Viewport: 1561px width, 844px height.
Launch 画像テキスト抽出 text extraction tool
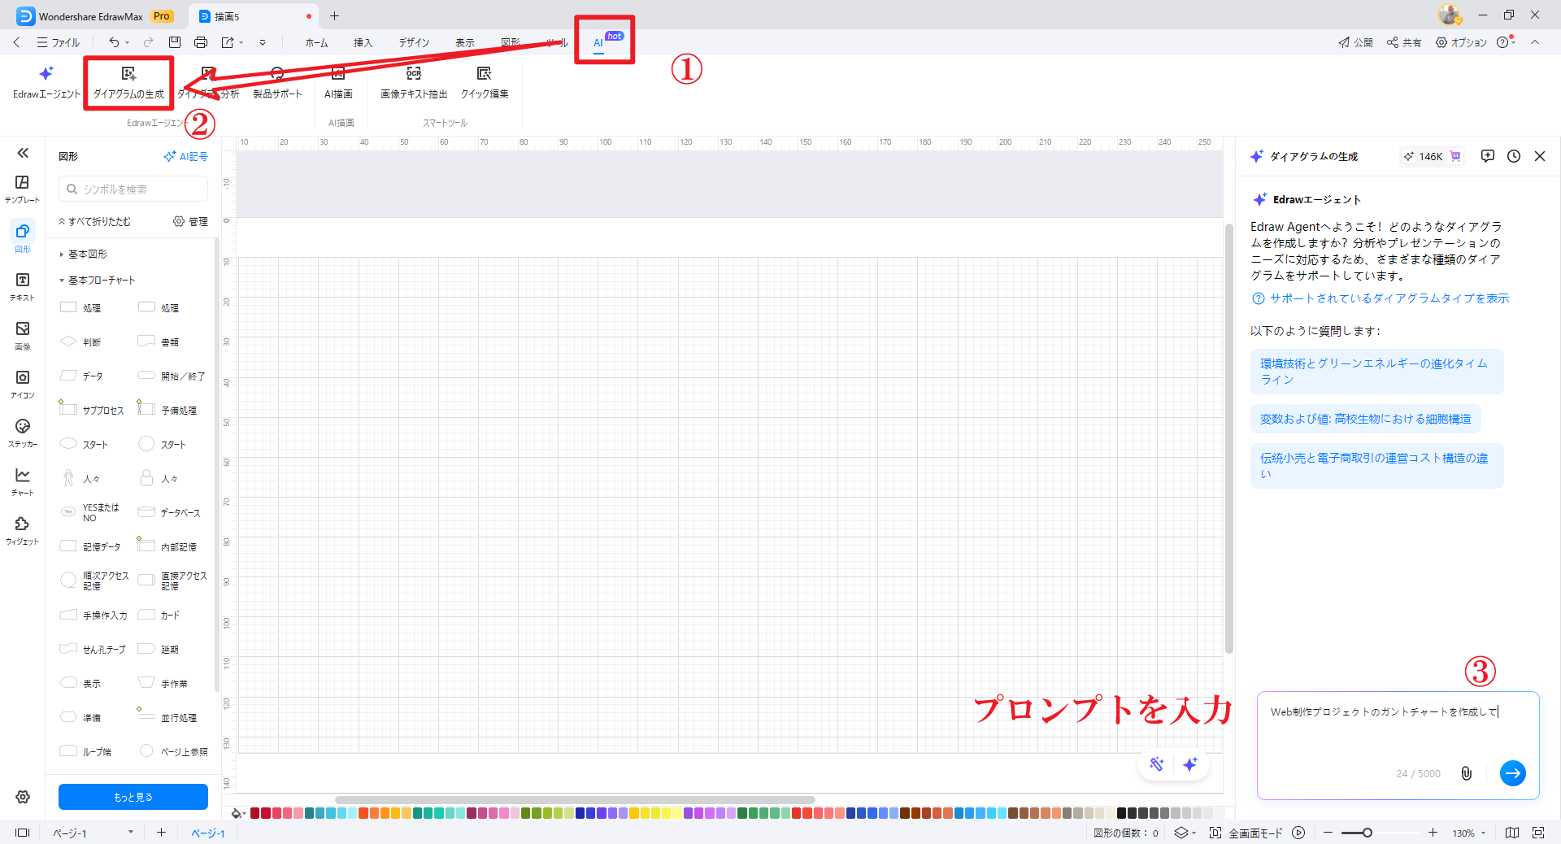point(412,81)
